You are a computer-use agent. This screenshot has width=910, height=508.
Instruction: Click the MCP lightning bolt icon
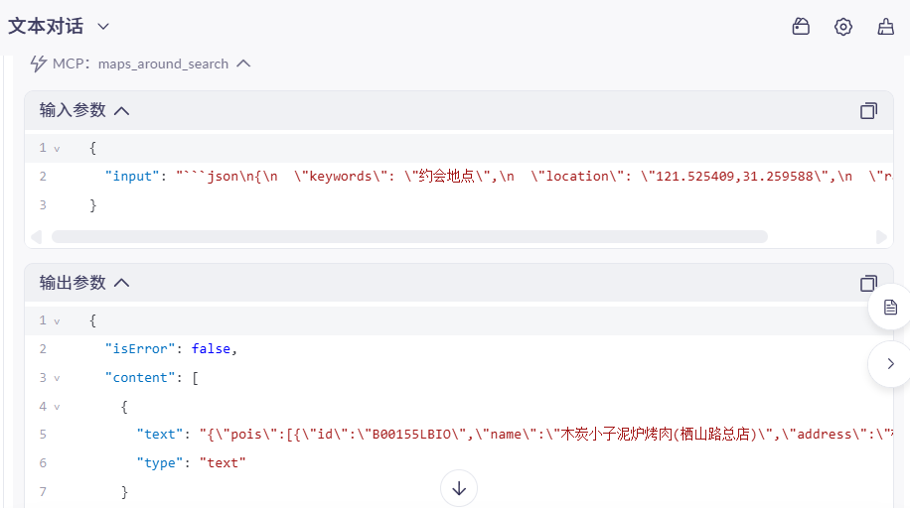(39, 63)
